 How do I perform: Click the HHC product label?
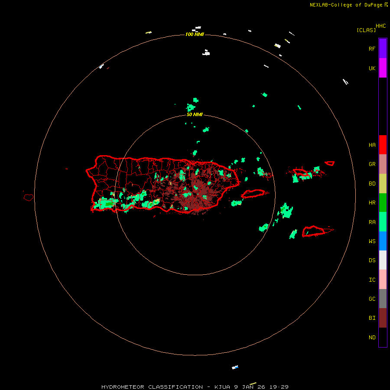(x=380, y=26)
